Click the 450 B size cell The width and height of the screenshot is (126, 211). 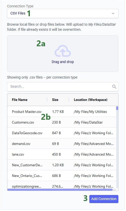pos(56,154)
